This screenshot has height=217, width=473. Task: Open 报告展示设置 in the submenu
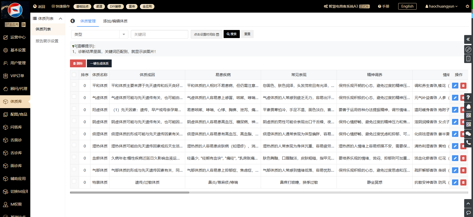[47, 41]
